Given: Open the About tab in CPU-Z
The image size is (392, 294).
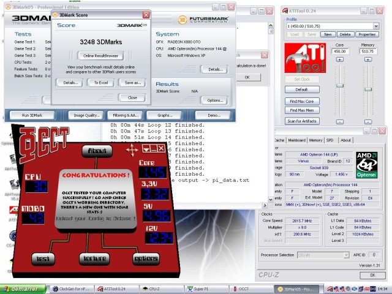Looking at the screenshot, I should pyautogui.click(x=345, y=140).
